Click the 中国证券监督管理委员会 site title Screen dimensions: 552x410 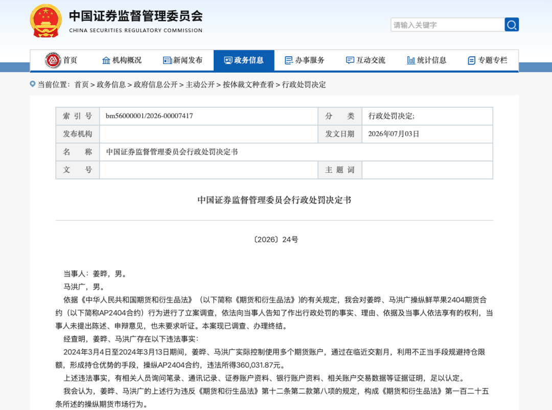[136, 16]
